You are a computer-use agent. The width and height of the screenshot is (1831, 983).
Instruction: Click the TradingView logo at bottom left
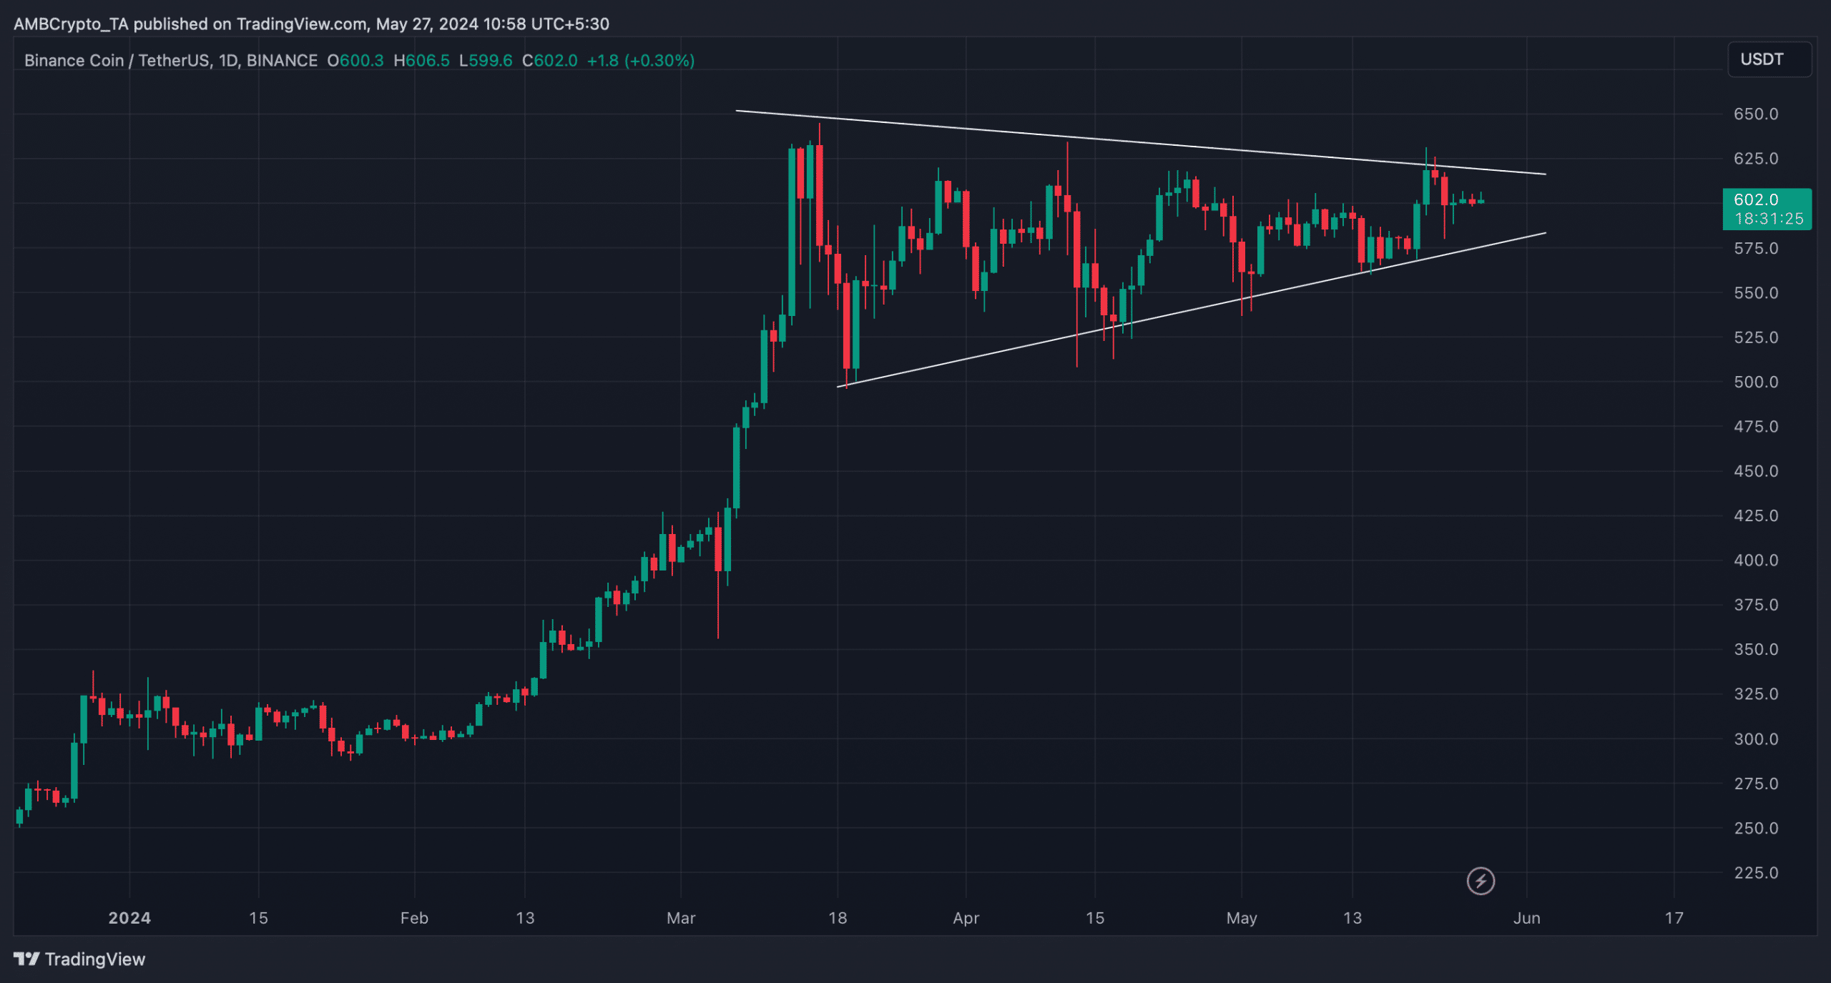tap(79, 959)
